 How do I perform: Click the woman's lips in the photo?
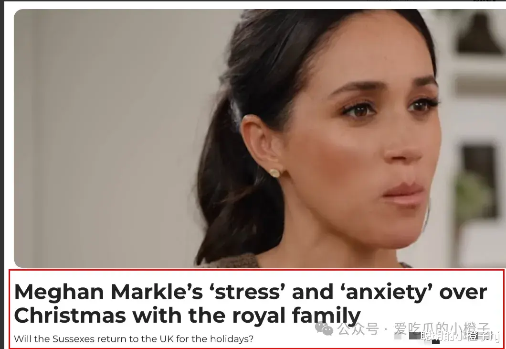tap(404, 194)
